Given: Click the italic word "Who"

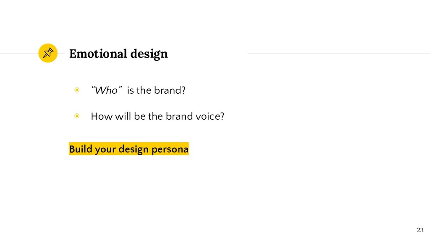Looking at the screenshot, I should pos(106,90).
